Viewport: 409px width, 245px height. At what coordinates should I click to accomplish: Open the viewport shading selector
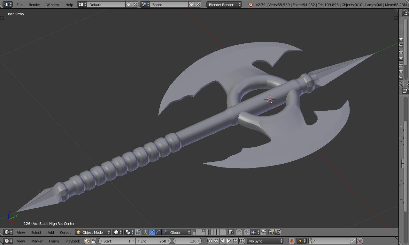[x=118, y=232]
